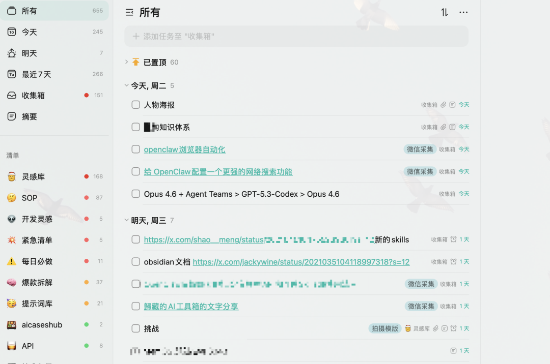
Task: Collapse the 今天, 周二 section
Action: click(126, 85)
